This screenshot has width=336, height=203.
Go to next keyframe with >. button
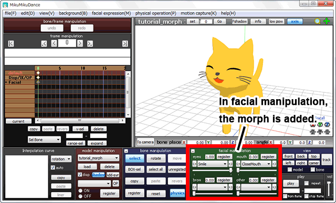coord(90,44)
